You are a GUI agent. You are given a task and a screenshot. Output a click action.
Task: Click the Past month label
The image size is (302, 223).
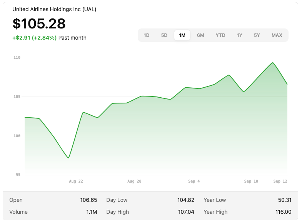tap(72, 38)
